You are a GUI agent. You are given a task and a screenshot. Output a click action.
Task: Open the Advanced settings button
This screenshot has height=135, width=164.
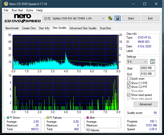coord(145,104)
